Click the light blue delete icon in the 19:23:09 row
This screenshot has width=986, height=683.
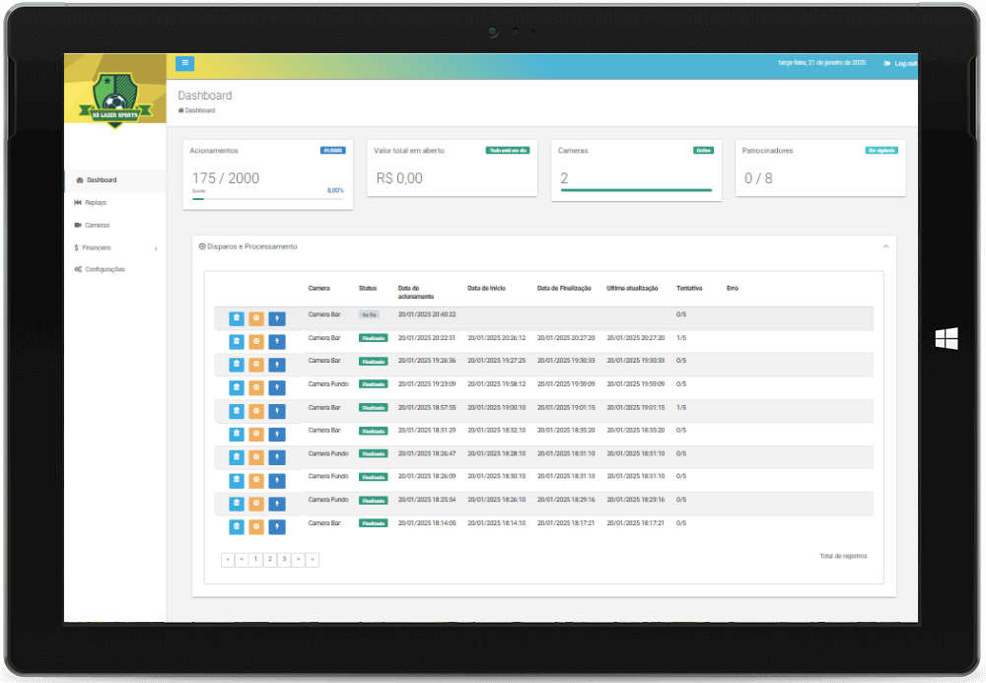pos(237,387)
